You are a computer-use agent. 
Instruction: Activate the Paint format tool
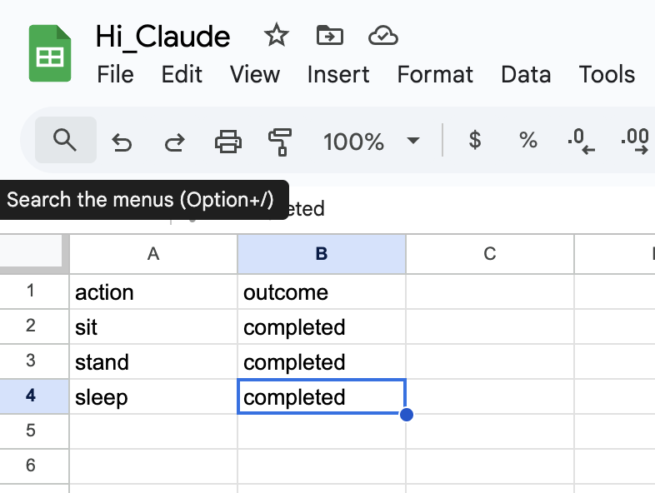coord(280,142)
